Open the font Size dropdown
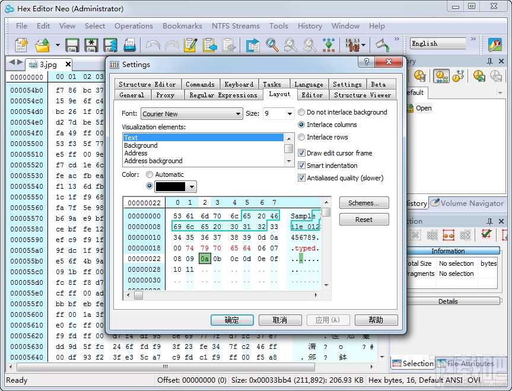This screenshot has width=512, height=391. point(290,114)
